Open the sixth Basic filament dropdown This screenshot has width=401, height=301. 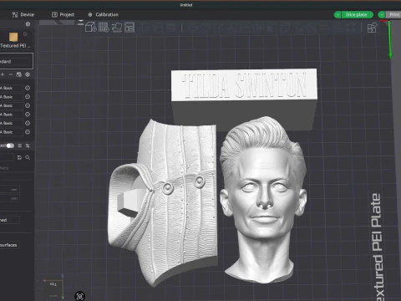11,132
